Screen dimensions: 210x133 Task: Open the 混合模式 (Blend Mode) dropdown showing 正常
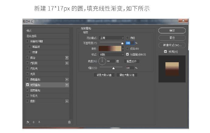click(x=111, y=38)
